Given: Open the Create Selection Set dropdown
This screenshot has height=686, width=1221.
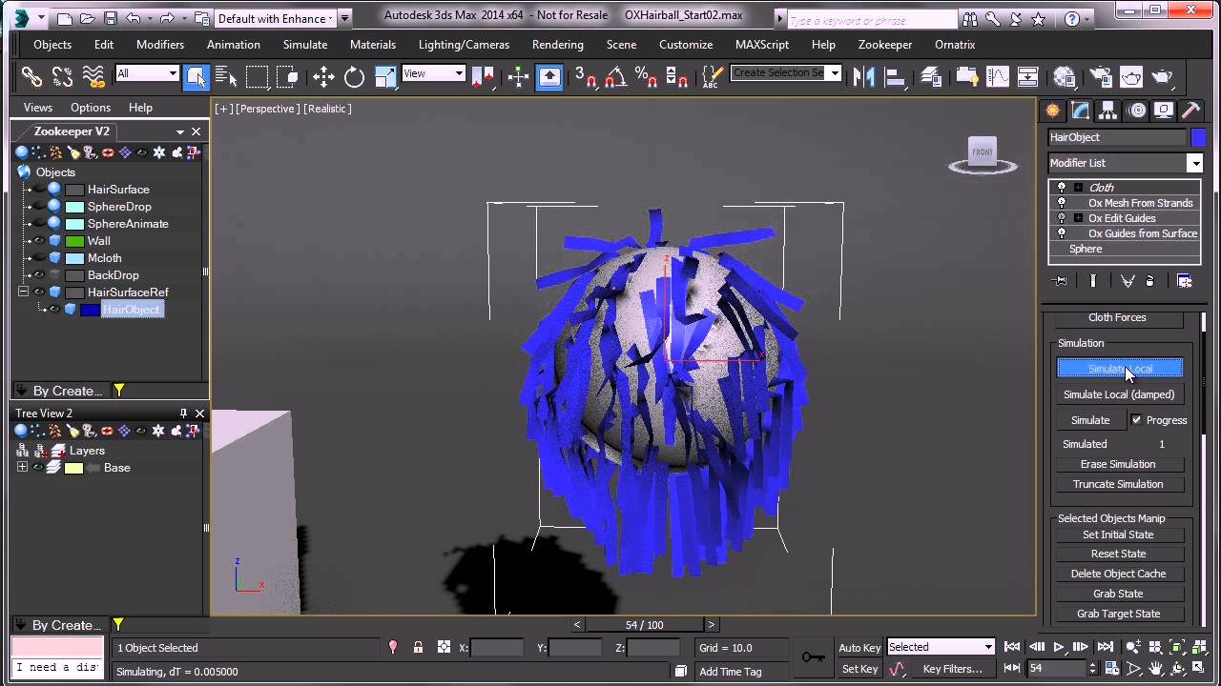Looking at the screenshot, I should 835,73.
